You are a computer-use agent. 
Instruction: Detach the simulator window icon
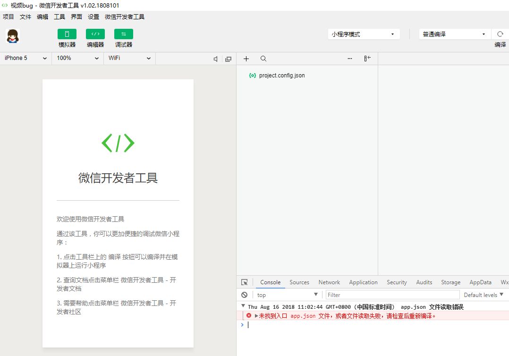(x=228, y=59)
